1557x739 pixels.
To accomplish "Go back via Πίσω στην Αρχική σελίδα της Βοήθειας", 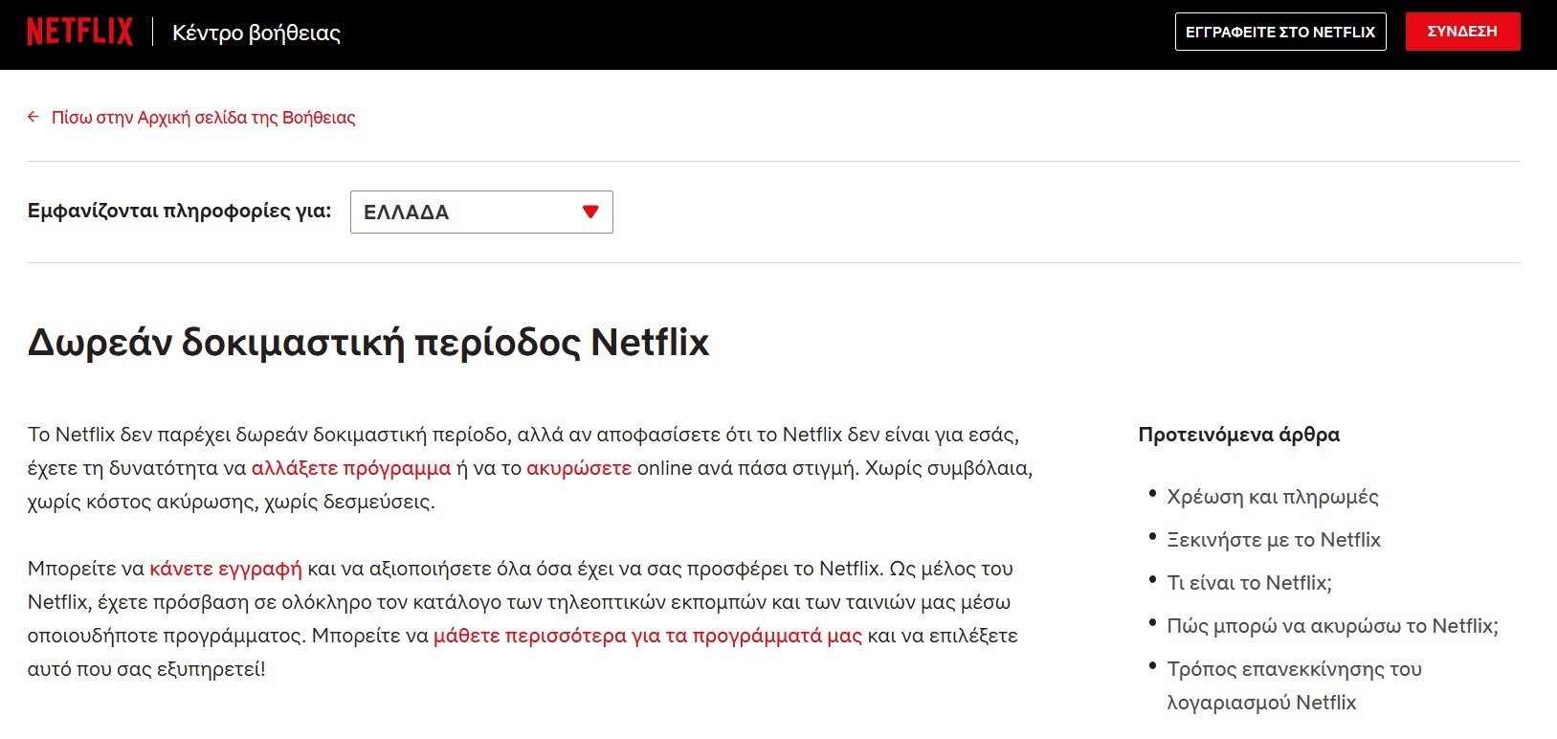I will tap(203, 118).
